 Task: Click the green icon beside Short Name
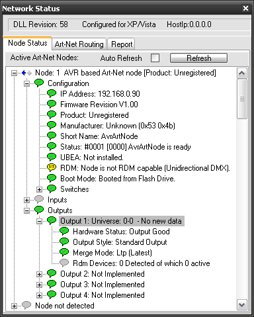[52, 136]
